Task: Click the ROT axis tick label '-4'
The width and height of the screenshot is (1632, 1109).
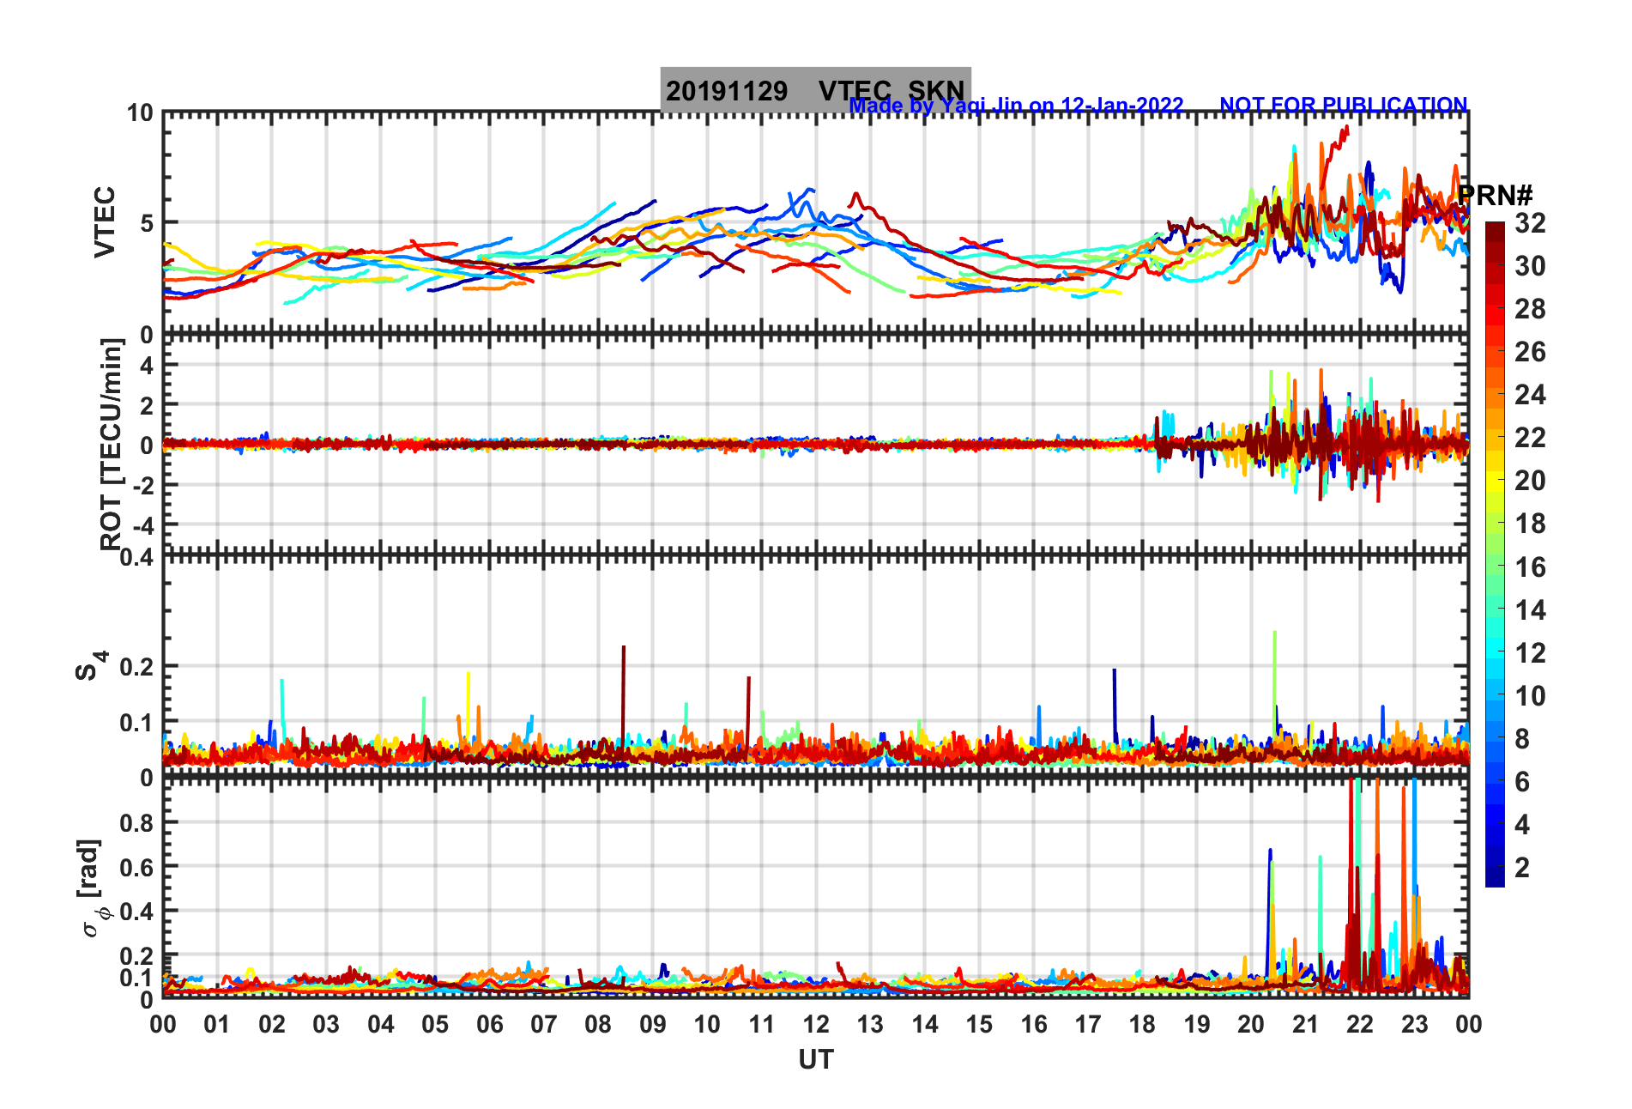Action: pos(142,526)
